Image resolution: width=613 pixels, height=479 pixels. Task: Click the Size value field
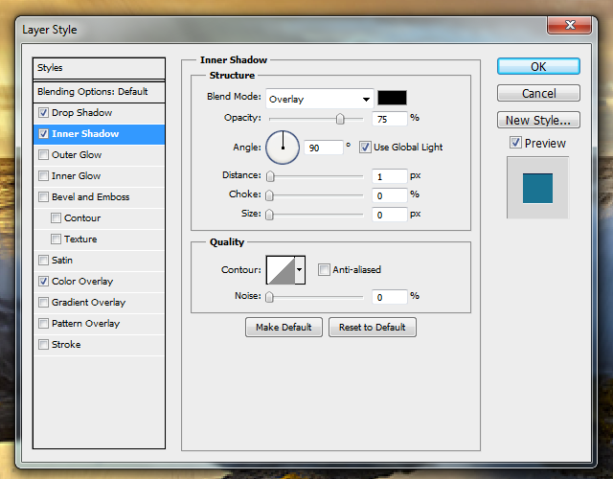(x=390, y=215)
